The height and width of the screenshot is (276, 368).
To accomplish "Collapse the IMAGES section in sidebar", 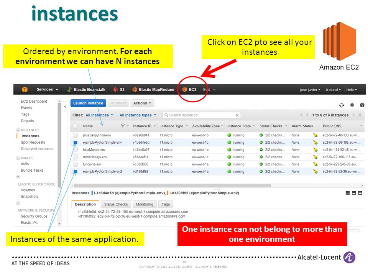I will point(18,158).
